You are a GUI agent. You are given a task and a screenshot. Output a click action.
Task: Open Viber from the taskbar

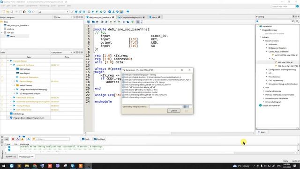tap(58, 166)
